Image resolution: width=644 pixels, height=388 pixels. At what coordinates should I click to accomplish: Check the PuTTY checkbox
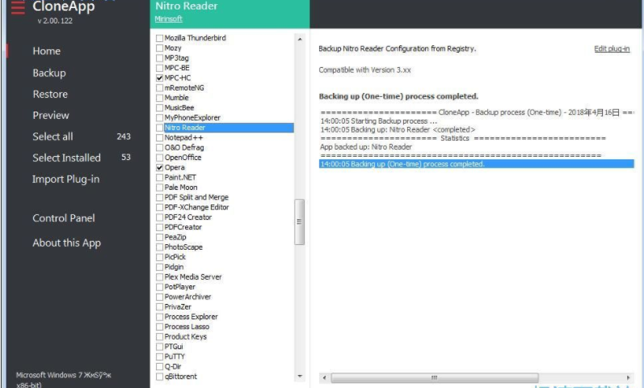pyautogui.click(x=160, y=356)
